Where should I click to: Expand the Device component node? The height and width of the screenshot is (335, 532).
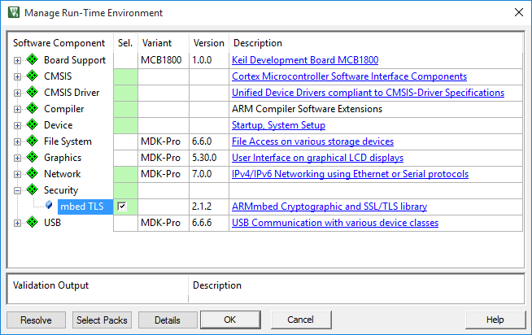[18, 125]
